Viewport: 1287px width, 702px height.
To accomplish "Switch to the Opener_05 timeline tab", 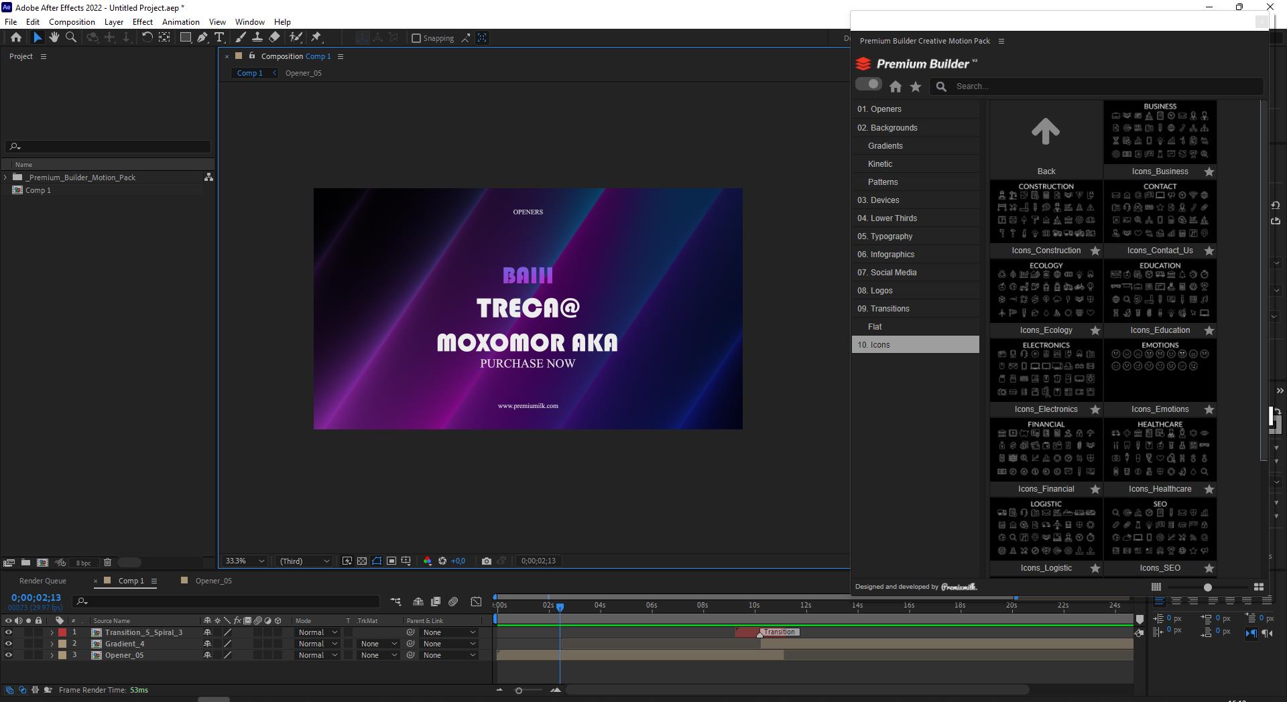I will click(213, 581).
